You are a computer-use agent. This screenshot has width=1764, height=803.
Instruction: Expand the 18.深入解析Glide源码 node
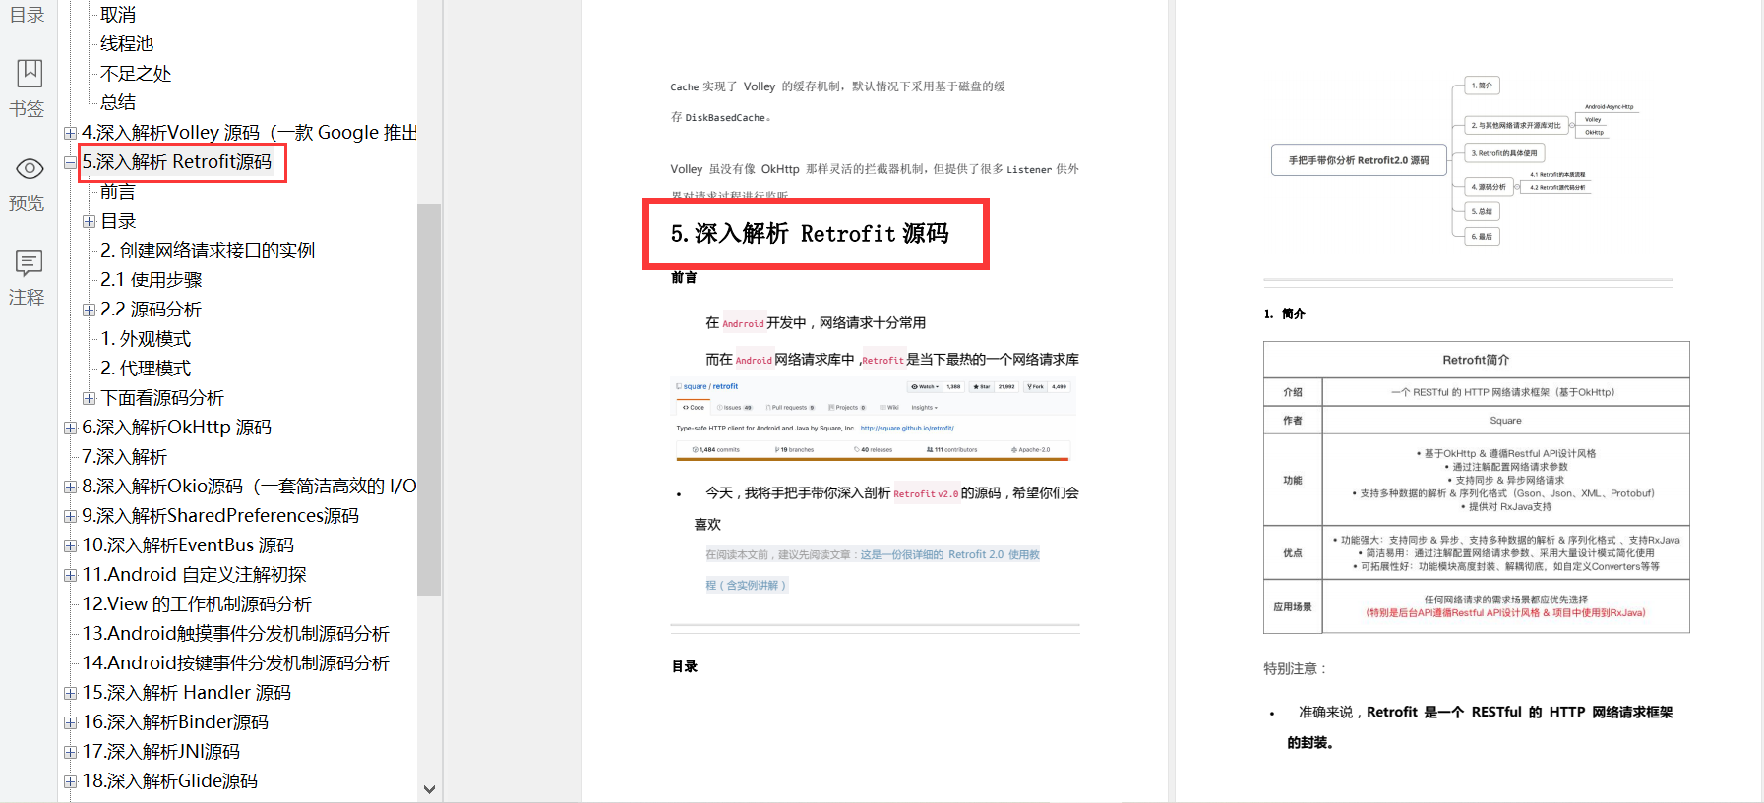70,781
